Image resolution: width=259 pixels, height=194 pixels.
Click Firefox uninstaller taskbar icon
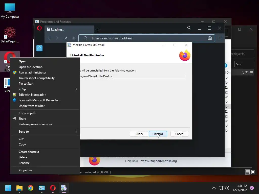coord(64,188)
